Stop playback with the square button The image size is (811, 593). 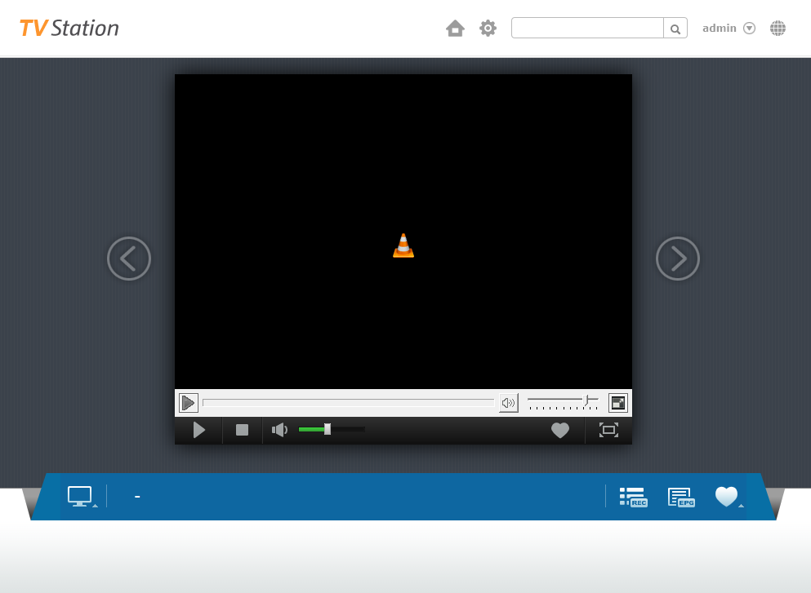(x=242, y=430)
